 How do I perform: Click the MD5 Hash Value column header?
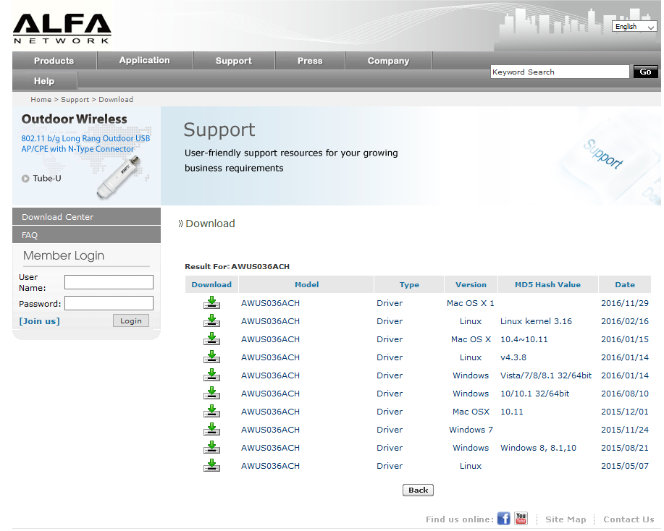point(547,285)
